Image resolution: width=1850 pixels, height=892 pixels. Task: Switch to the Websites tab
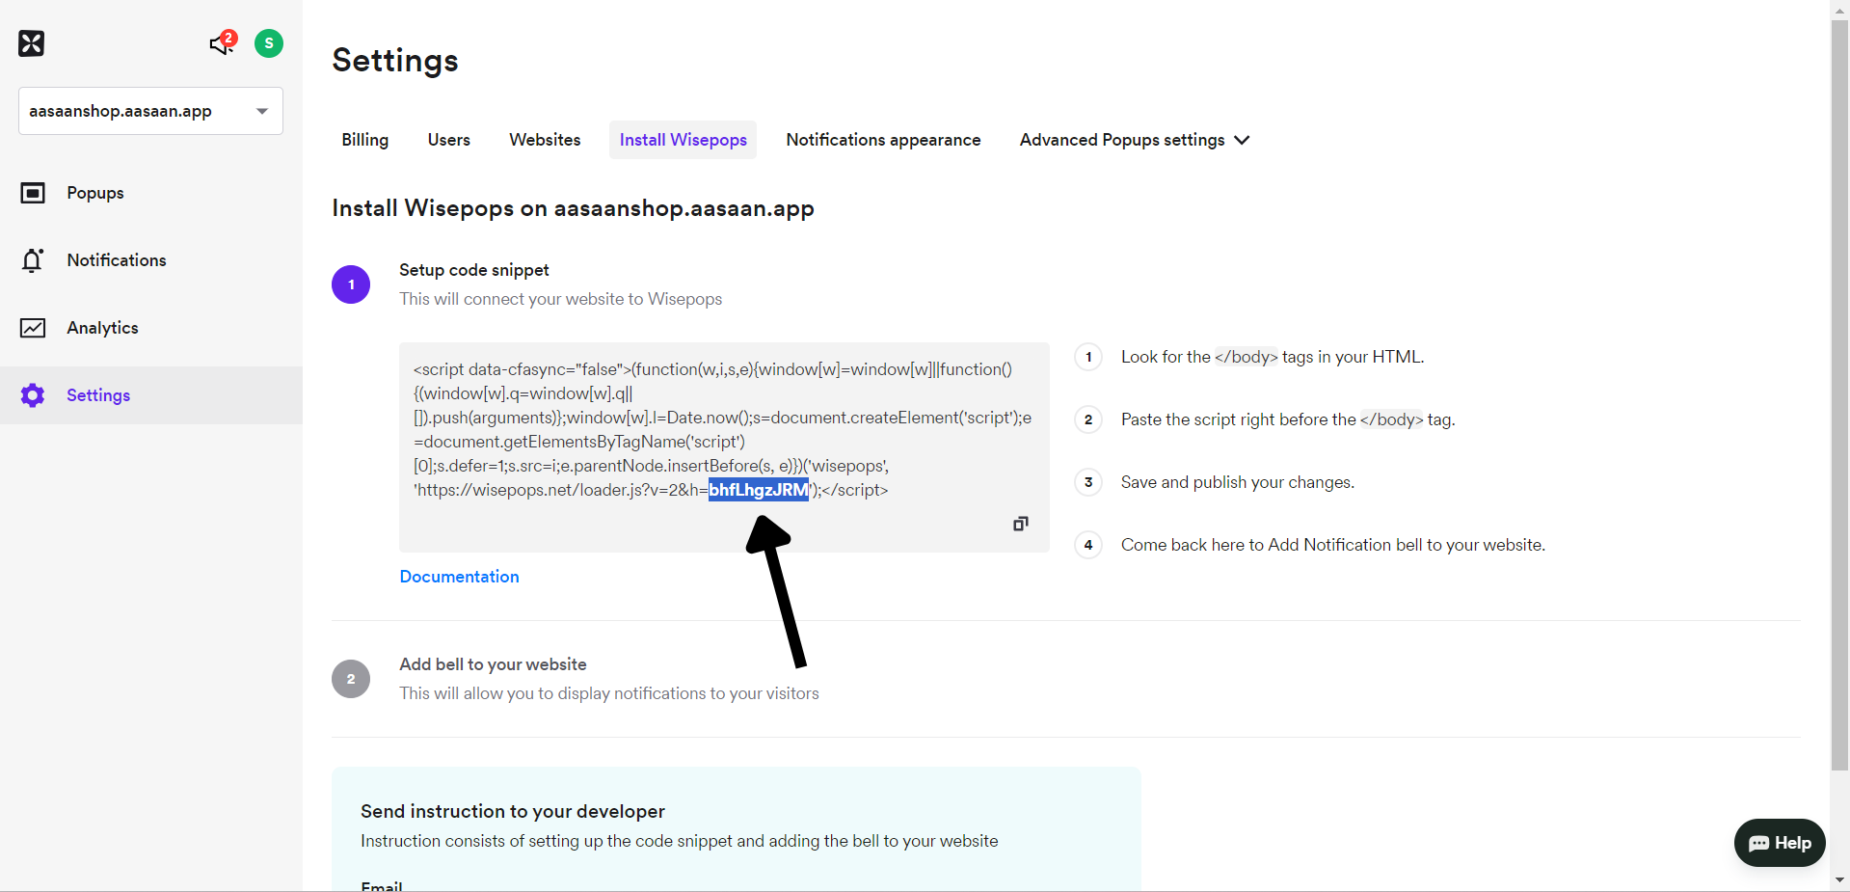coord(545,140)
